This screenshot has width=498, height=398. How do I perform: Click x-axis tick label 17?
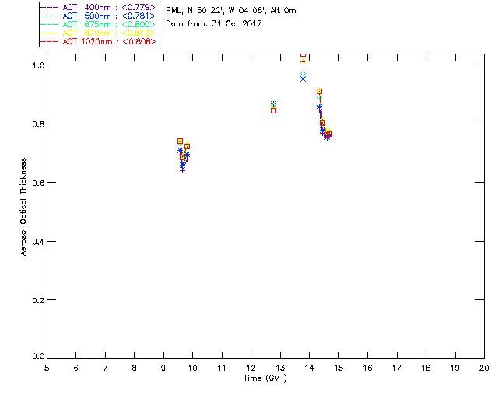coord(397,368)
